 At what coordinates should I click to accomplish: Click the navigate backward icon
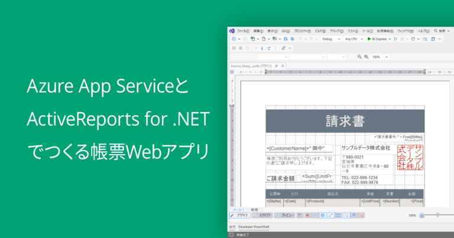click(x=234, y=39)
